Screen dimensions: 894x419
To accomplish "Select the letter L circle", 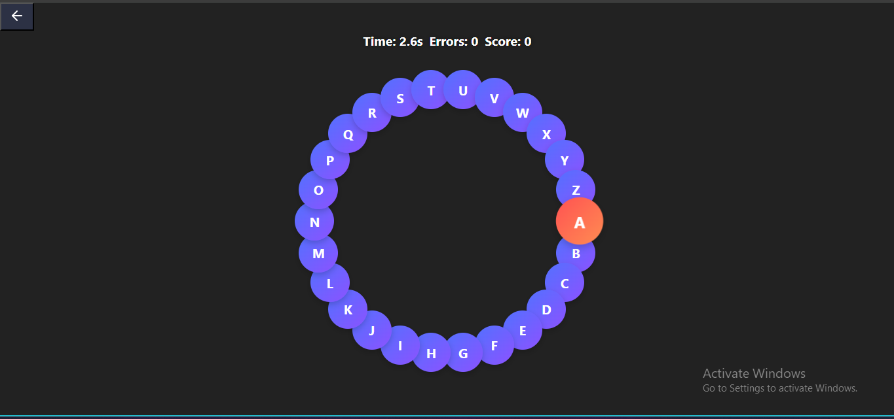I will 330,283.
